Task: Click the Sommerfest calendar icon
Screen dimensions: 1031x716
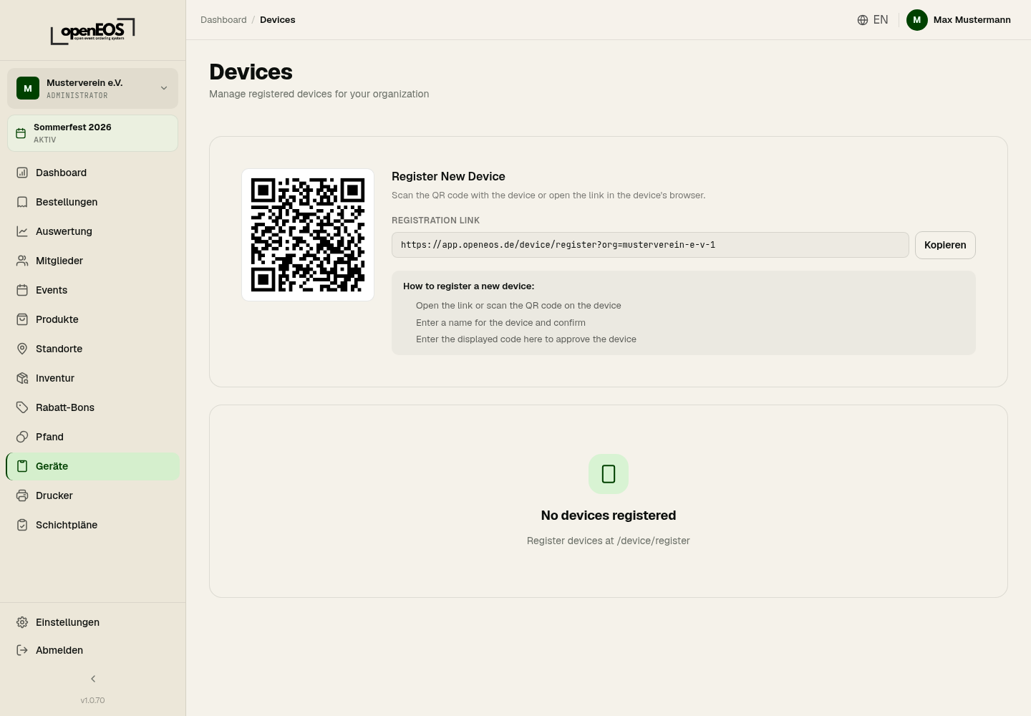Action: [x=21, y=133]
